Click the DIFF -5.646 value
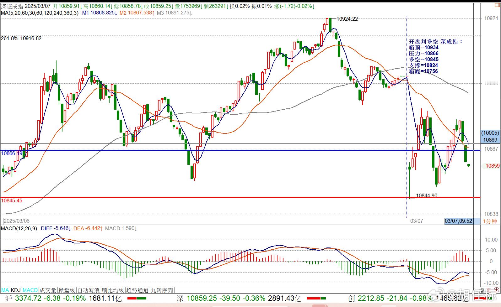The height and width of the screenshot is (307, 501). pyautogui.click(x=56, y=228)
